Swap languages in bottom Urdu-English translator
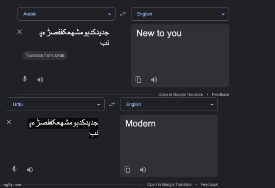The width and height of the screenshot is (275, 188). click(112, 105)
